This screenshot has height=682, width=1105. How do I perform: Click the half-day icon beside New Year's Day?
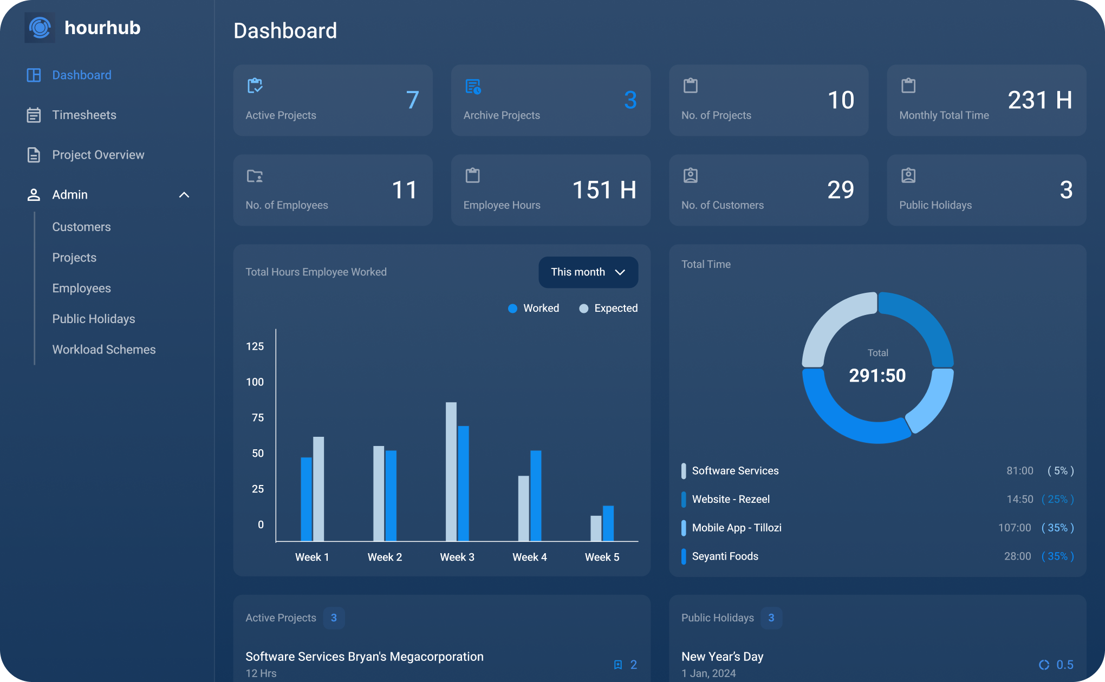pyautogui.click(x=1044, y=665)
